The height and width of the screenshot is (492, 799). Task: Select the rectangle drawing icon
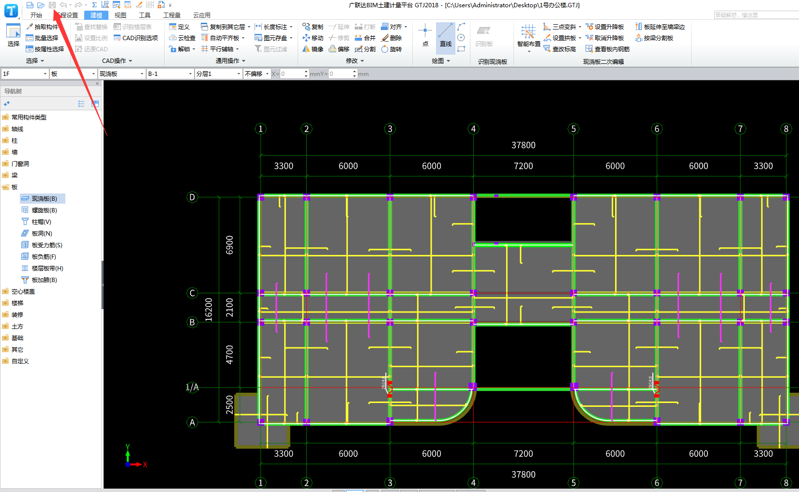pyautogui.click(x=462, y=49)
